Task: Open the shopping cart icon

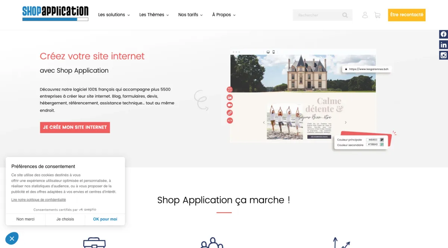Action: tap(377, 15)
